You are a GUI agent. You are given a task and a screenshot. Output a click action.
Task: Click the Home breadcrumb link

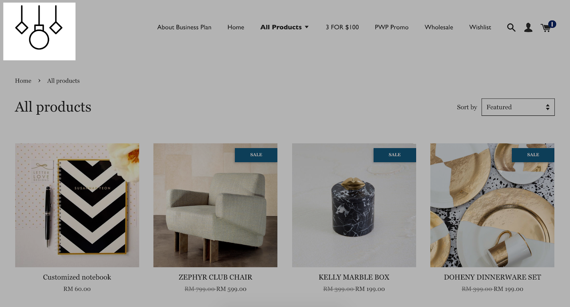pyautogui.click(x=23, y=81)
